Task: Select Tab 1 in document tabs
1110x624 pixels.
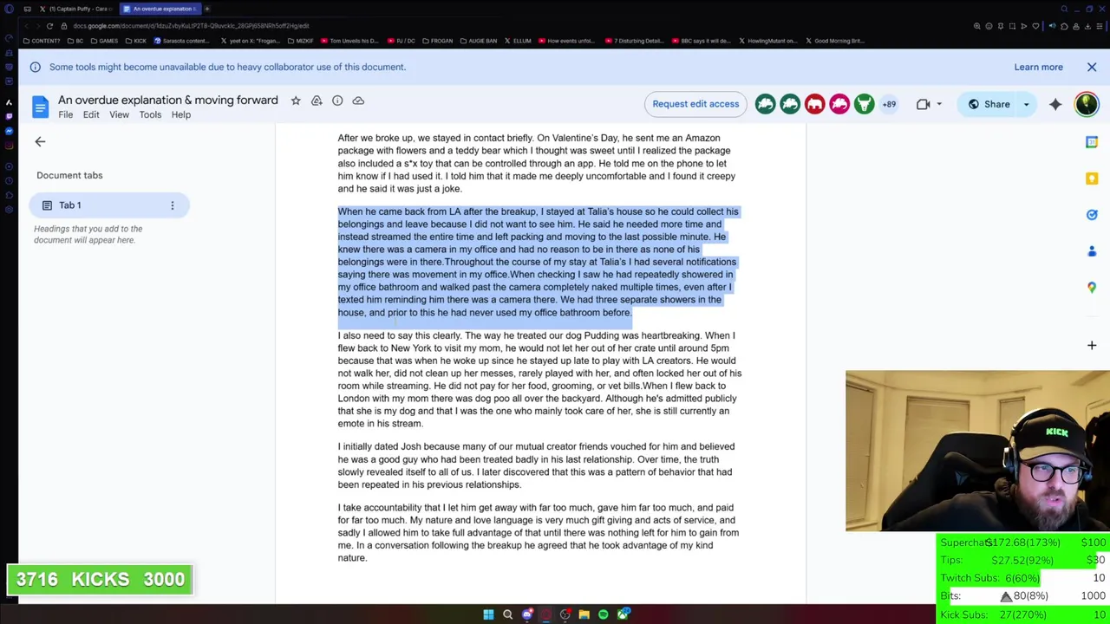Action: pos(109,205)
